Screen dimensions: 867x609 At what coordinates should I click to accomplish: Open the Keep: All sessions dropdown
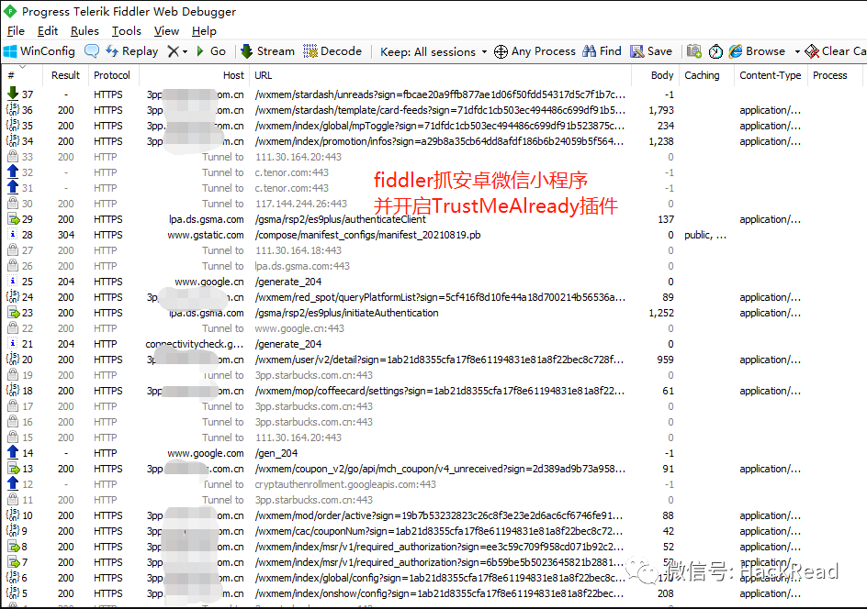point(433,52)
